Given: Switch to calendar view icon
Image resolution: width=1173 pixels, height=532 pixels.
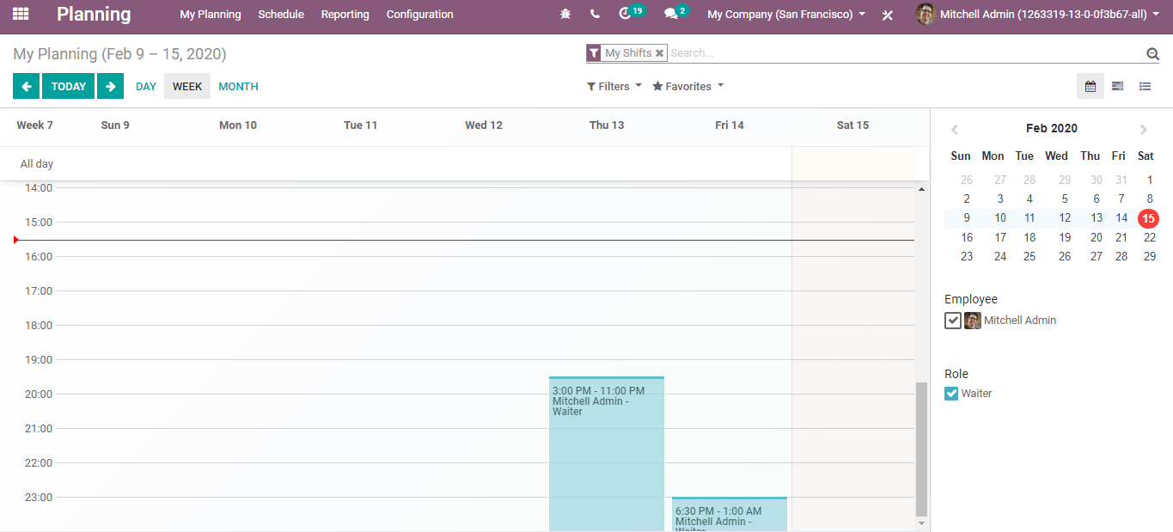Looking at the screenshot, I should 1091,86.
